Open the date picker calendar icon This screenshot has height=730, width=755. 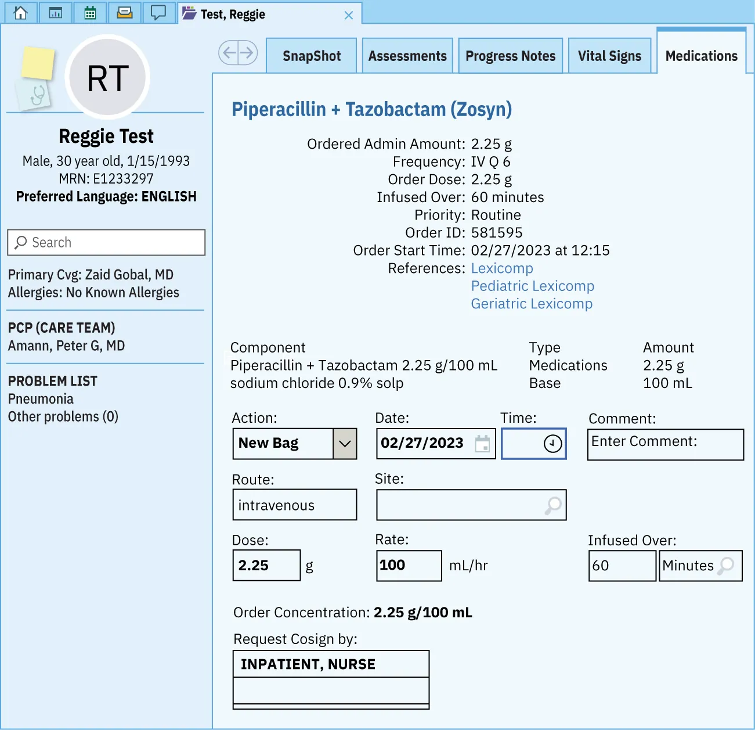click(x=483, y=444)
